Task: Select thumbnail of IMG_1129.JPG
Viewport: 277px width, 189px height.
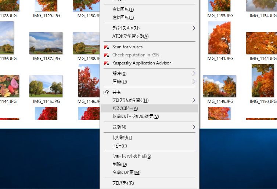Action: click(46, 5)
